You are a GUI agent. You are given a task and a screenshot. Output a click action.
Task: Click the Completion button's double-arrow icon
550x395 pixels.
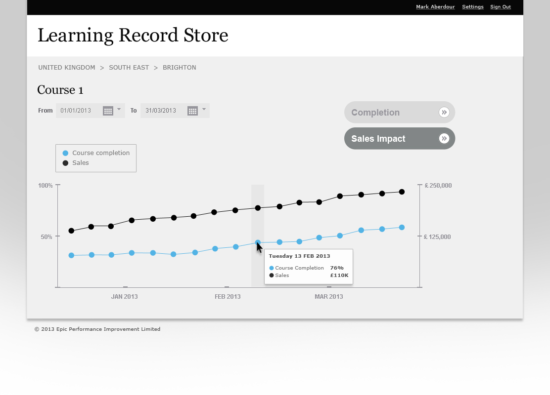coord(444,113)
